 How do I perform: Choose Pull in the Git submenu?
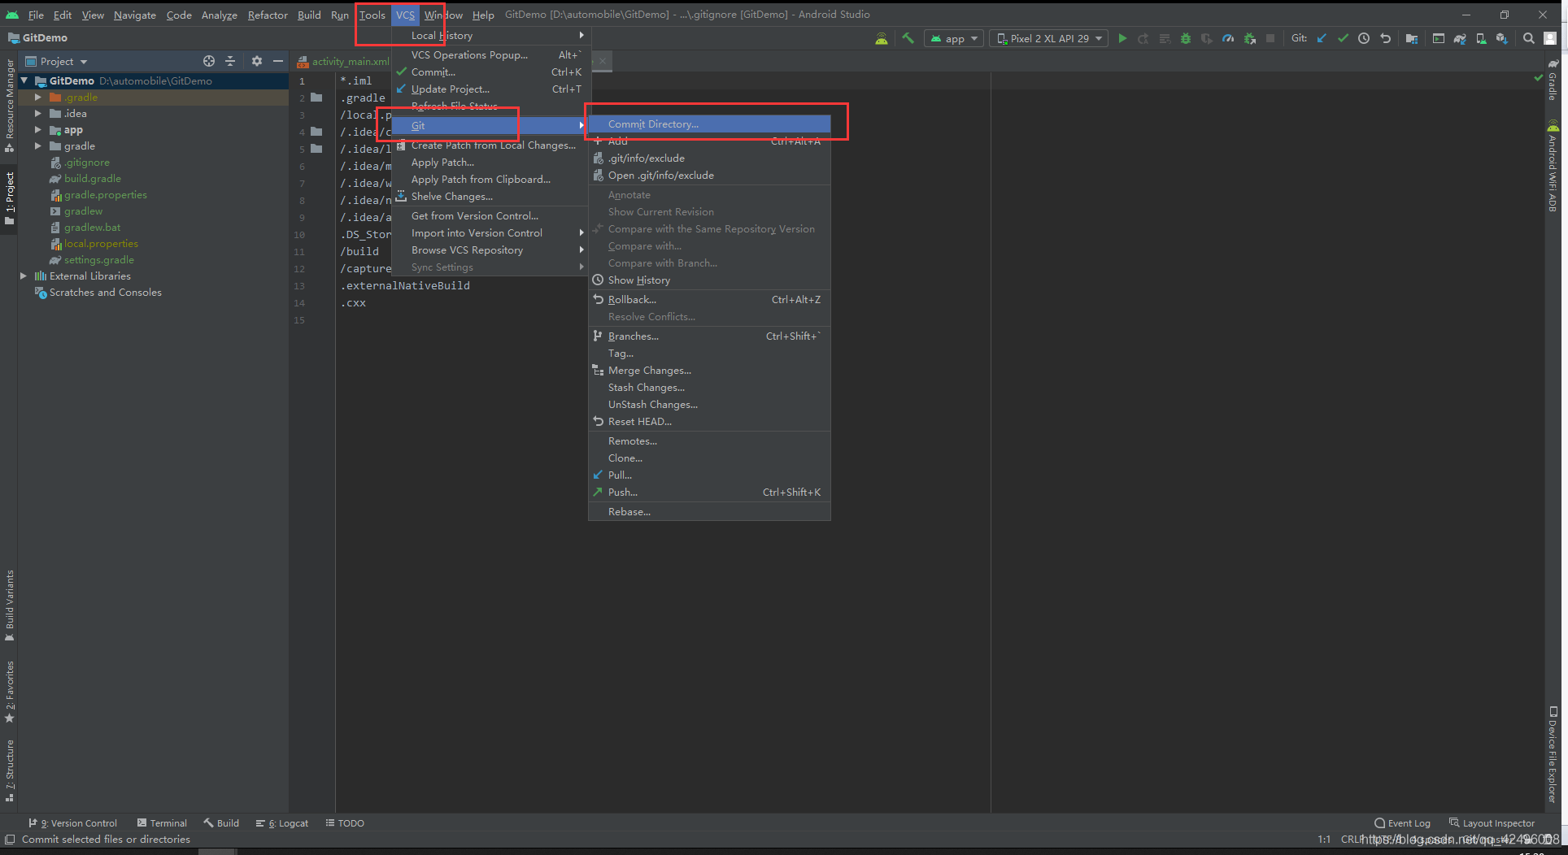pos(709,475)
